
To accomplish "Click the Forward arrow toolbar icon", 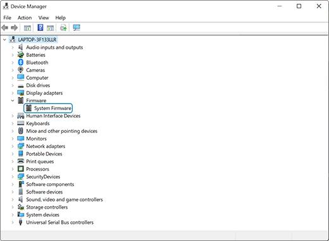I will [x=14, y=28].
